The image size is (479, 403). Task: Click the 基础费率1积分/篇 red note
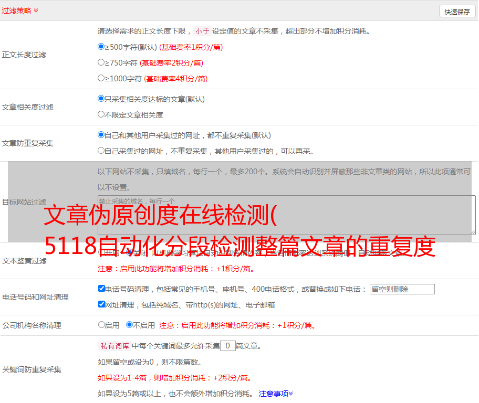[191, 47]
